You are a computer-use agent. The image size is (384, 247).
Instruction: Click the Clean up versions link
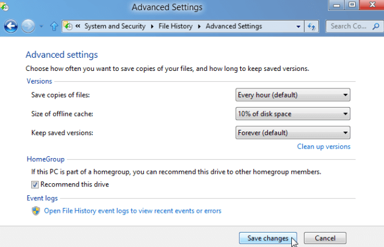click(323, 147)
